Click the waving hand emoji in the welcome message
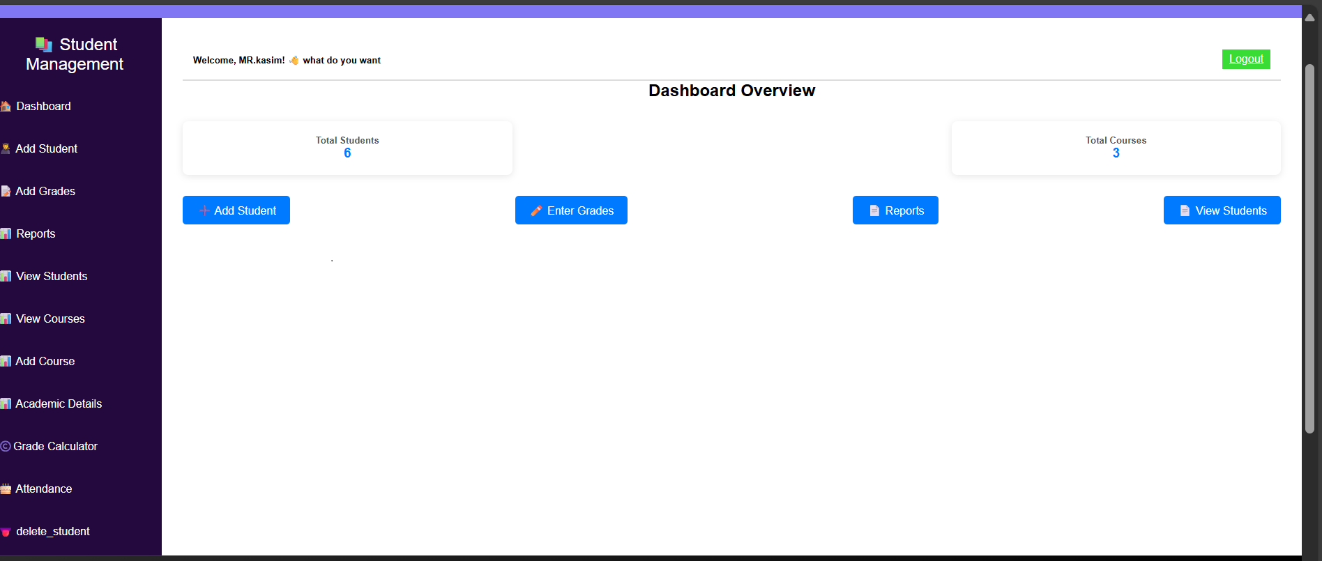The height and width of the screenshot is (561, 1322). click(x=294, y=61)
